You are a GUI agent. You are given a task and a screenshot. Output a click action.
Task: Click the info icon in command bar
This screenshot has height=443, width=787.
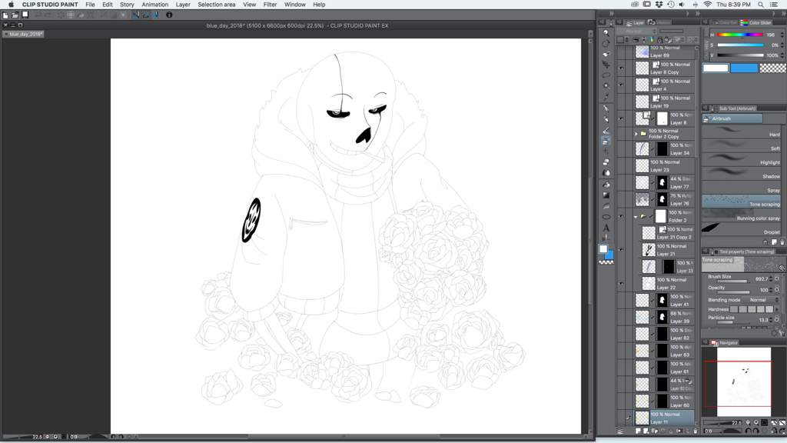click(x=169, y=15)
